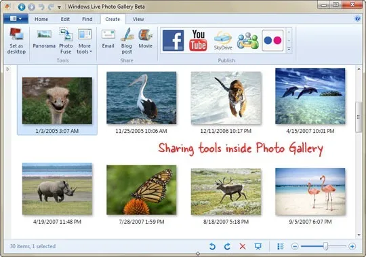
Task: Expand the More tools dropdown
Action: (85, 41)
